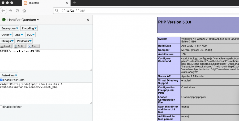The height and width of the screenshot is (121, 239).
Task: Enable the Referer checkbox
Action: 2,107
